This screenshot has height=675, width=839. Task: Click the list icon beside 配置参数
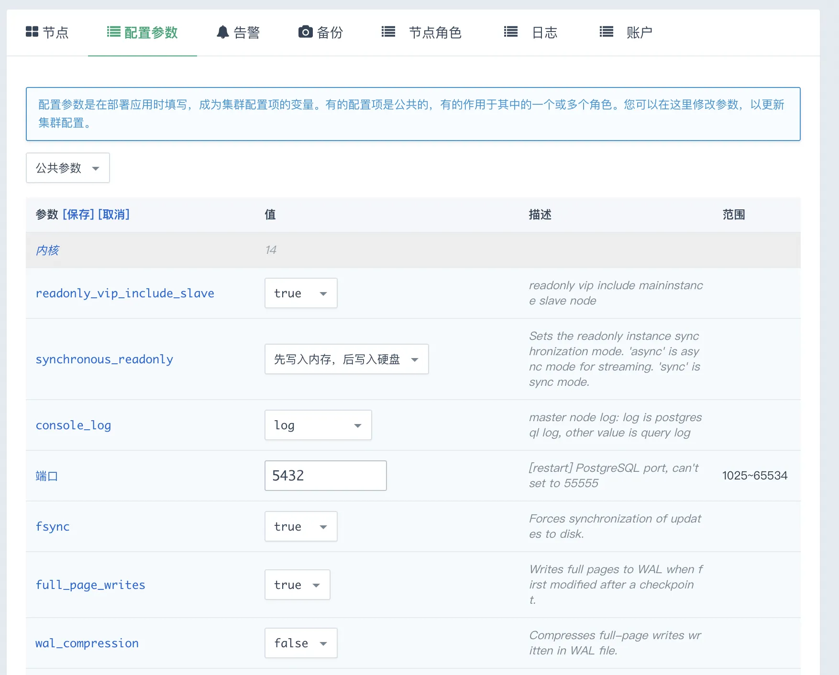[x=113, y=32]
